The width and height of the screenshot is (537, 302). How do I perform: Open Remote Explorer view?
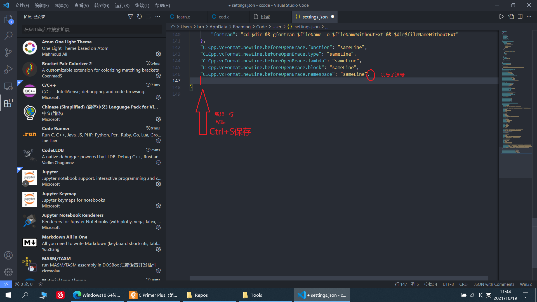click(8, 86)
